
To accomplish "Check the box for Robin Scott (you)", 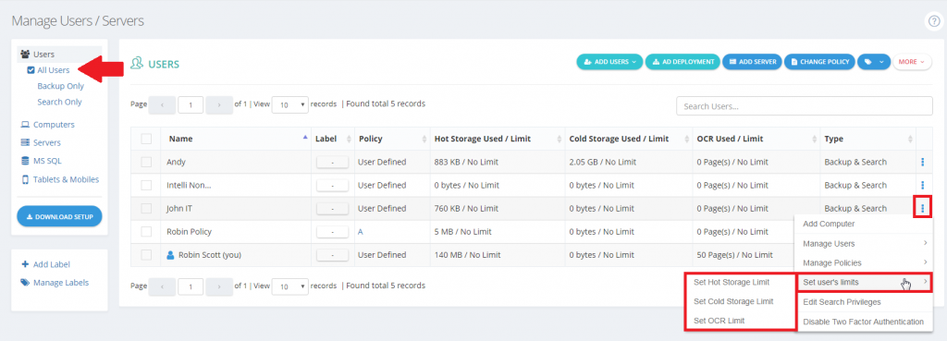I will [146, 255].
